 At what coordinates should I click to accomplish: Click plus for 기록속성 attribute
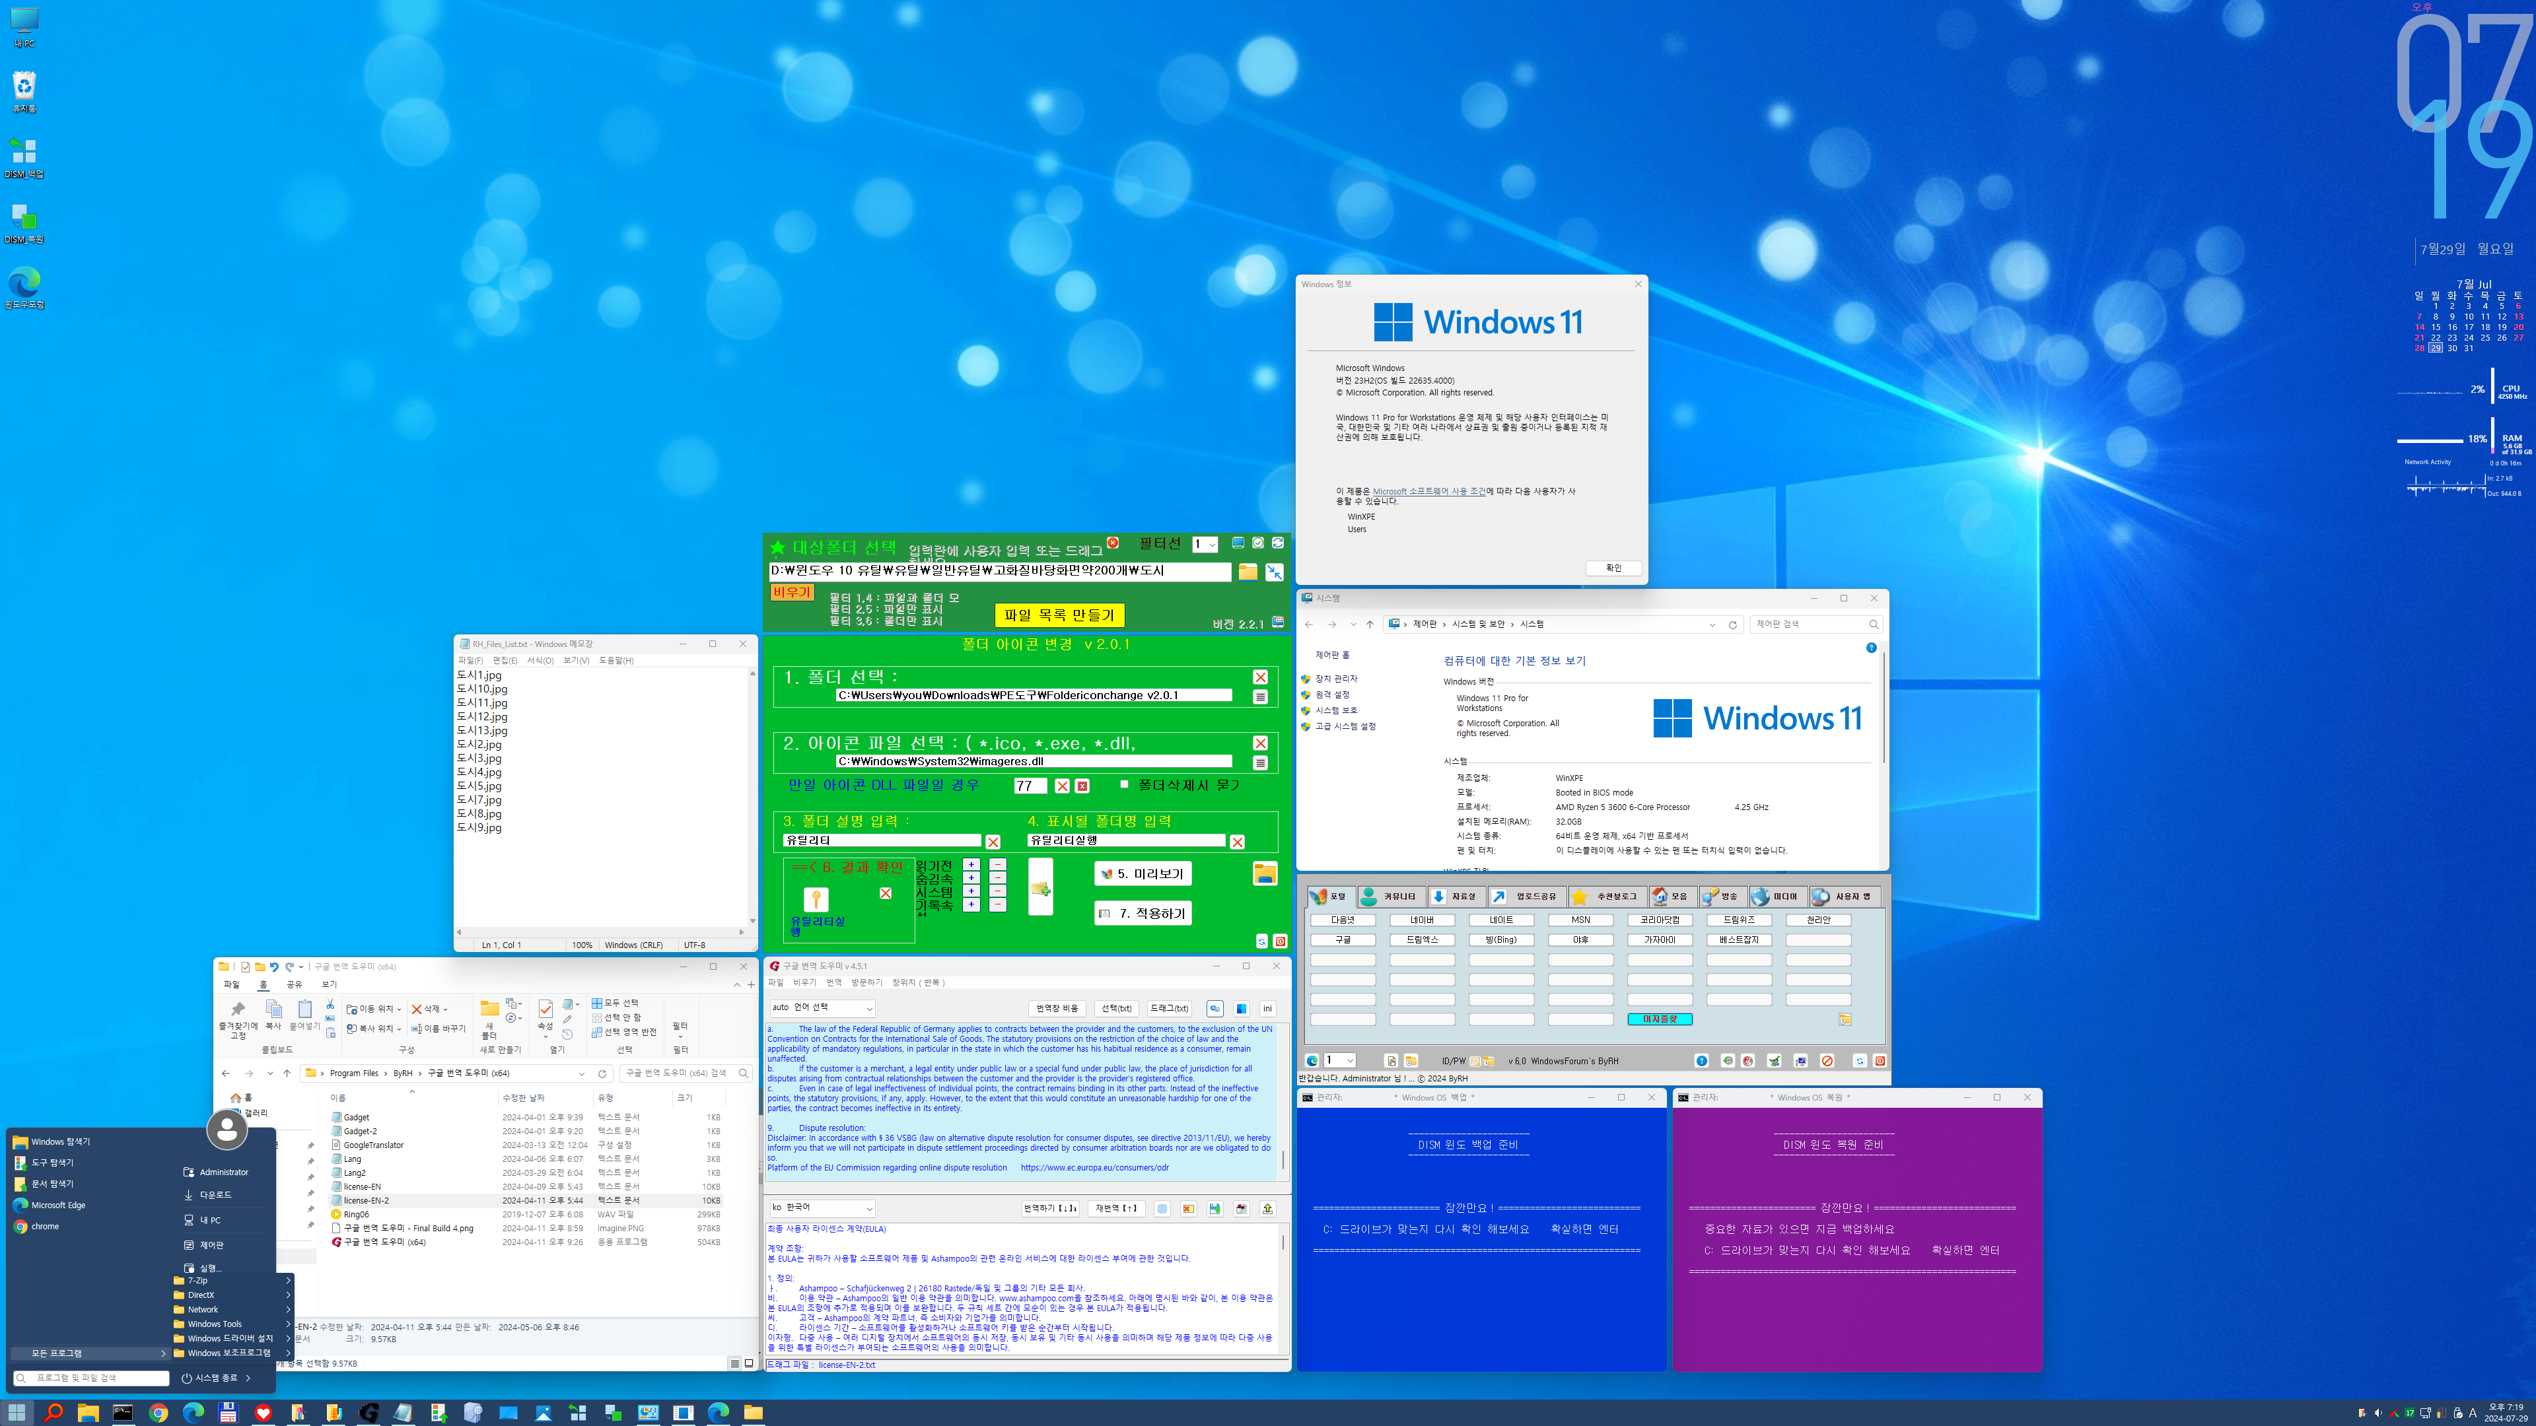[x=971, y=904]
